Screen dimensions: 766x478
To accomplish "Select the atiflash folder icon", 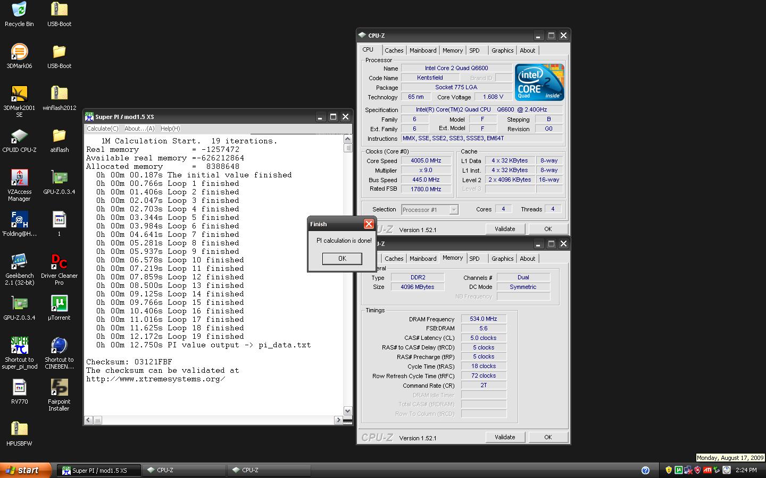I will coord(59,140).
